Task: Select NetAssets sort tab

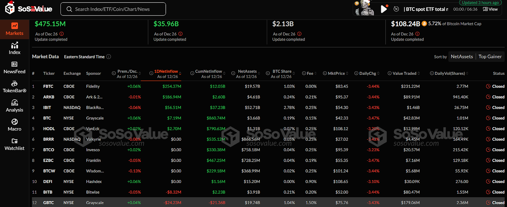Action: point(462,56)
